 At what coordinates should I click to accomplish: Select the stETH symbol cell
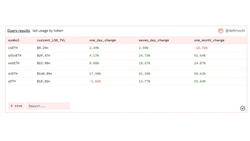click(x=13, y=74)
